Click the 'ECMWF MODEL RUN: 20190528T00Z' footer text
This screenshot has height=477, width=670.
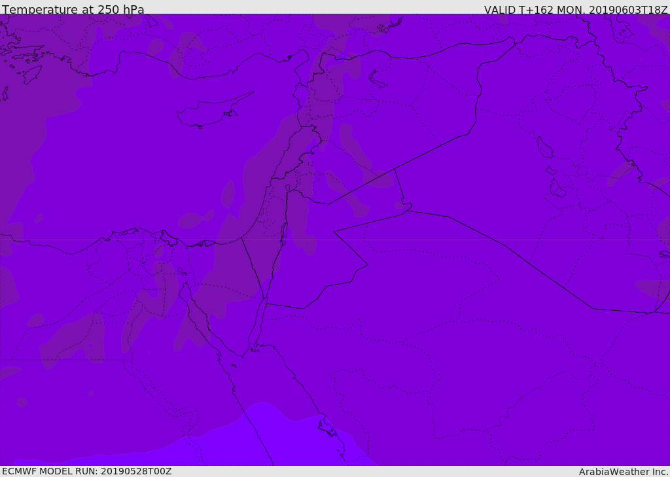click(x=87, y=471)
